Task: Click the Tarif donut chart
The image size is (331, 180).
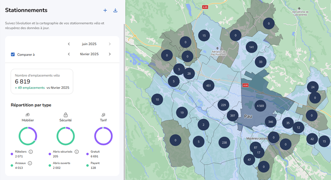Action: (103, 136)
